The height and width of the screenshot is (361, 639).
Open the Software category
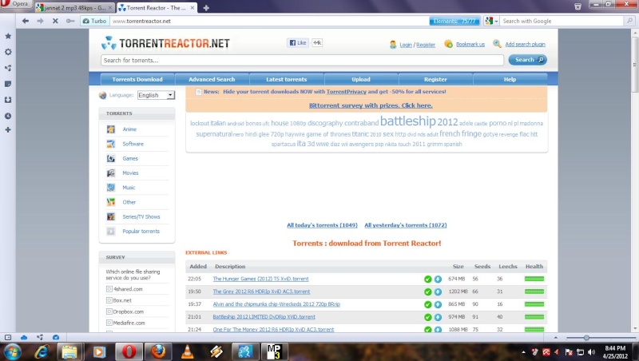tap(133, 144)
